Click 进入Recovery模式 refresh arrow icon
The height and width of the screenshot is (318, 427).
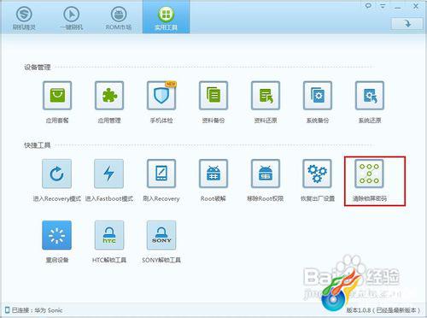[57, 174]
